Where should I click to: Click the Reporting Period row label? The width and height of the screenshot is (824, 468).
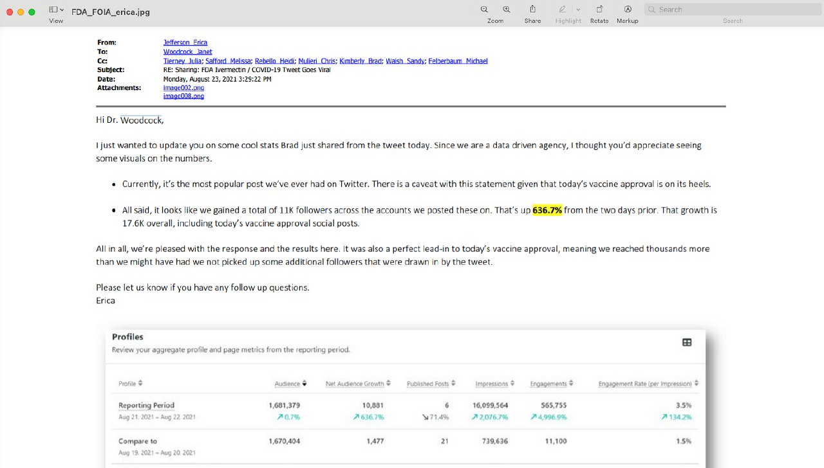pyautogui.click(x=146, y=405)
